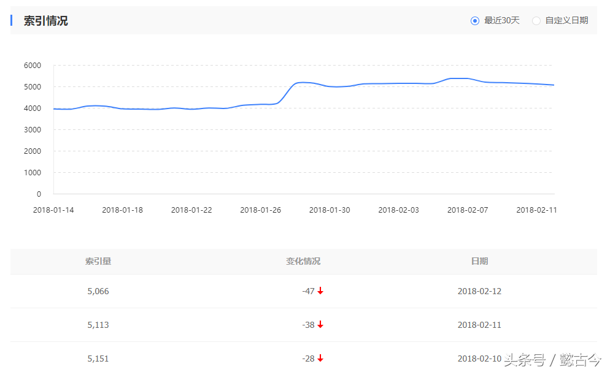Click the red down arrow beside -47
610x372 pixels.
coord(320,291)
